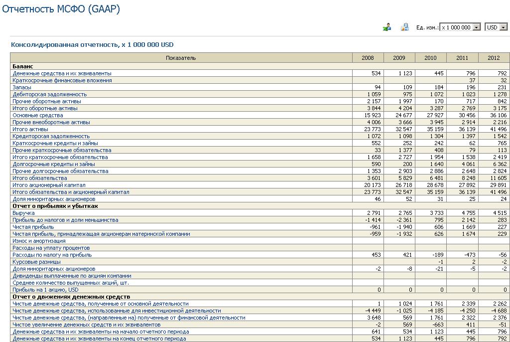
Task: Open Чистое увеличение денежных средств link
Action: (87, 325)
